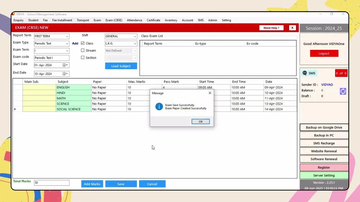Open the Admin menu
Screen dimensions: 360x202
[213, 20]
